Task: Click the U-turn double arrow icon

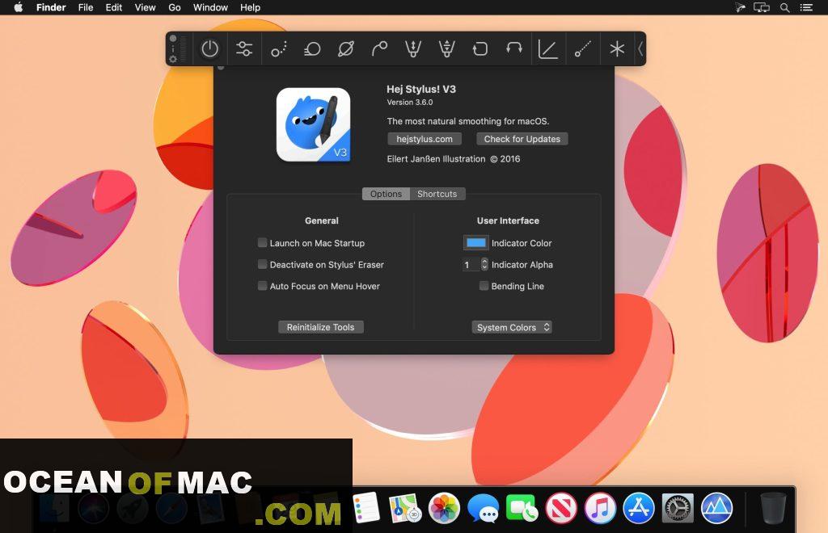Action: pos(513,49)
